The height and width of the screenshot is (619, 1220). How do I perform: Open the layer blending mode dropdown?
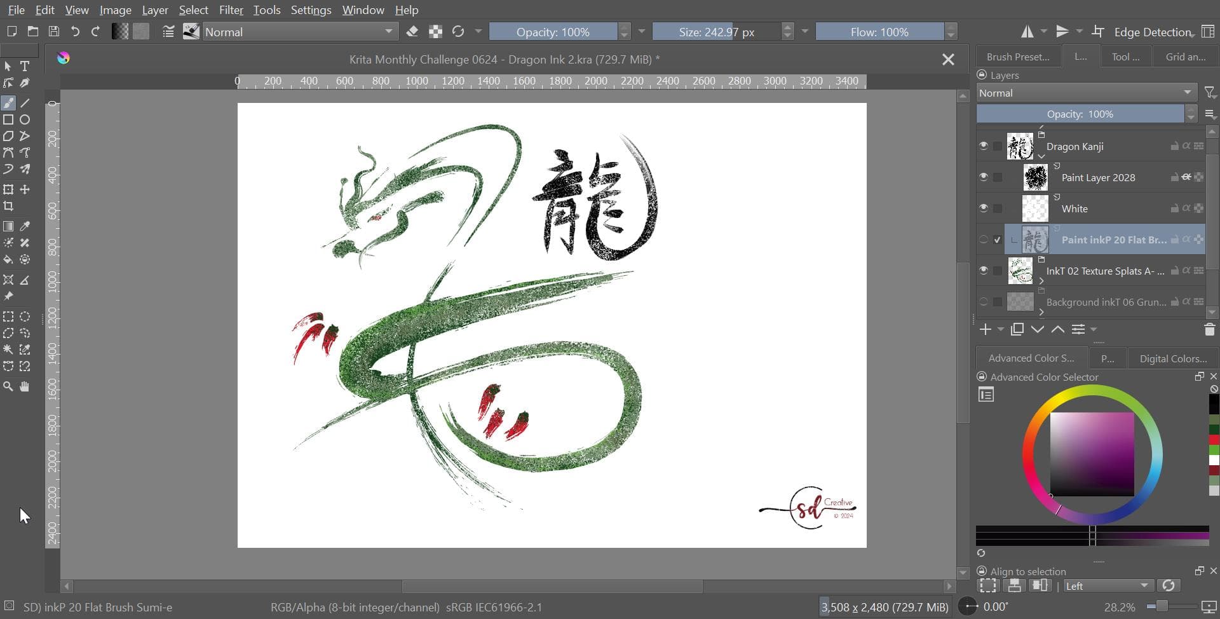1085,93
